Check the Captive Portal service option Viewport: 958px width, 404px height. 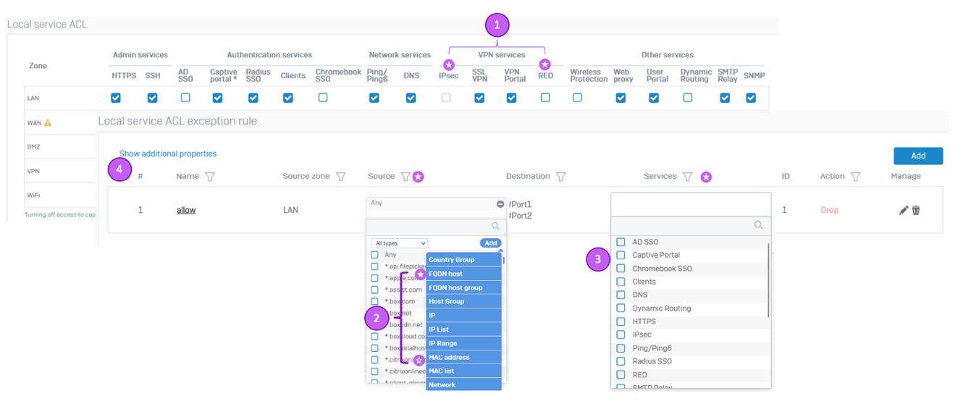coord(621,255)
